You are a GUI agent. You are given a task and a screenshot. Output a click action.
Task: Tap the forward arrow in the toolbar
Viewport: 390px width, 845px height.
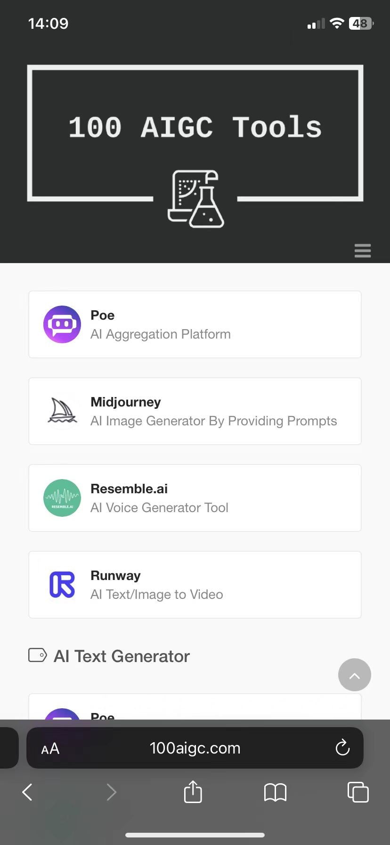click(111, 792)
